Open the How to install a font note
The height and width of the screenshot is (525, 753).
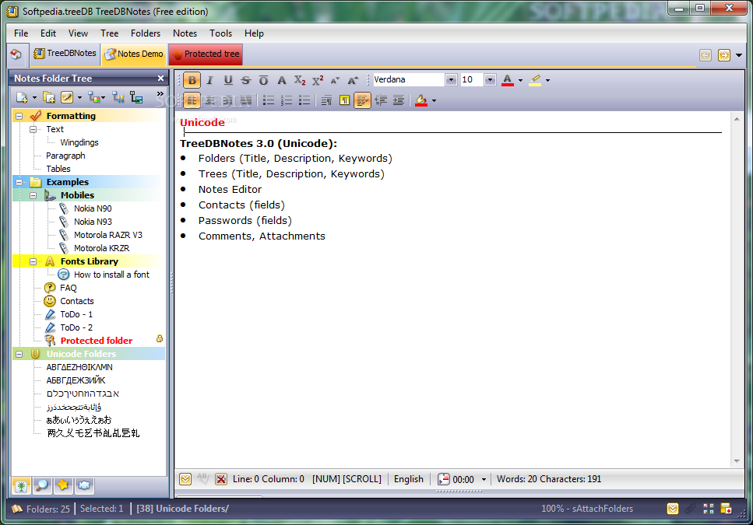(111, 275)
